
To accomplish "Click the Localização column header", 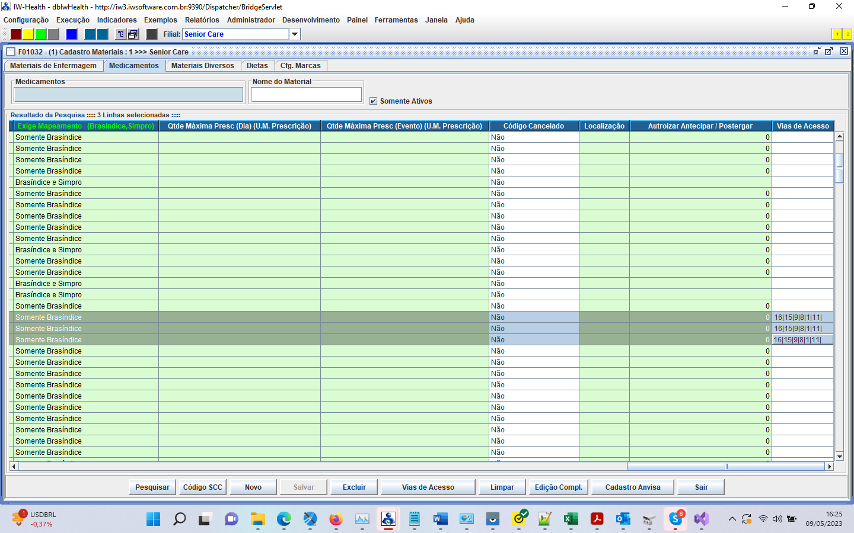I will click(x=604, y=126).
